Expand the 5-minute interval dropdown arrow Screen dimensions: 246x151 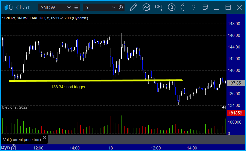(x=113, y=7)
